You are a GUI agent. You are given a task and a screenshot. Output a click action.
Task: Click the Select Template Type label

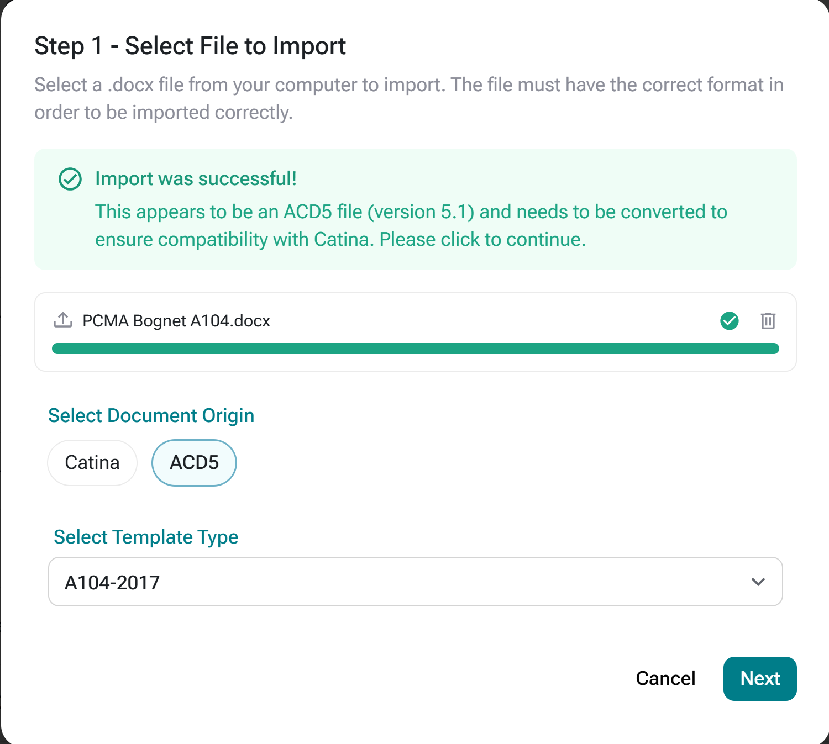[145, 536]
